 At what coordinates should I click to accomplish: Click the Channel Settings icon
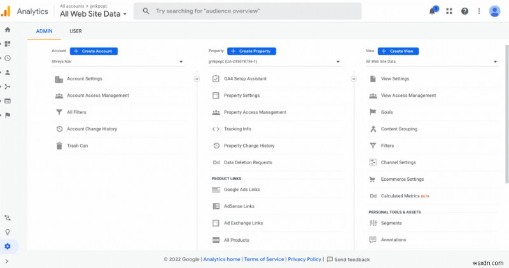point(373,162)
